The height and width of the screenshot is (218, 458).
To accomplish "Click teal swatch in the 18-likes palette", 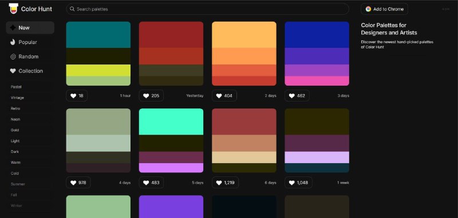I will [x=98, y=35].
